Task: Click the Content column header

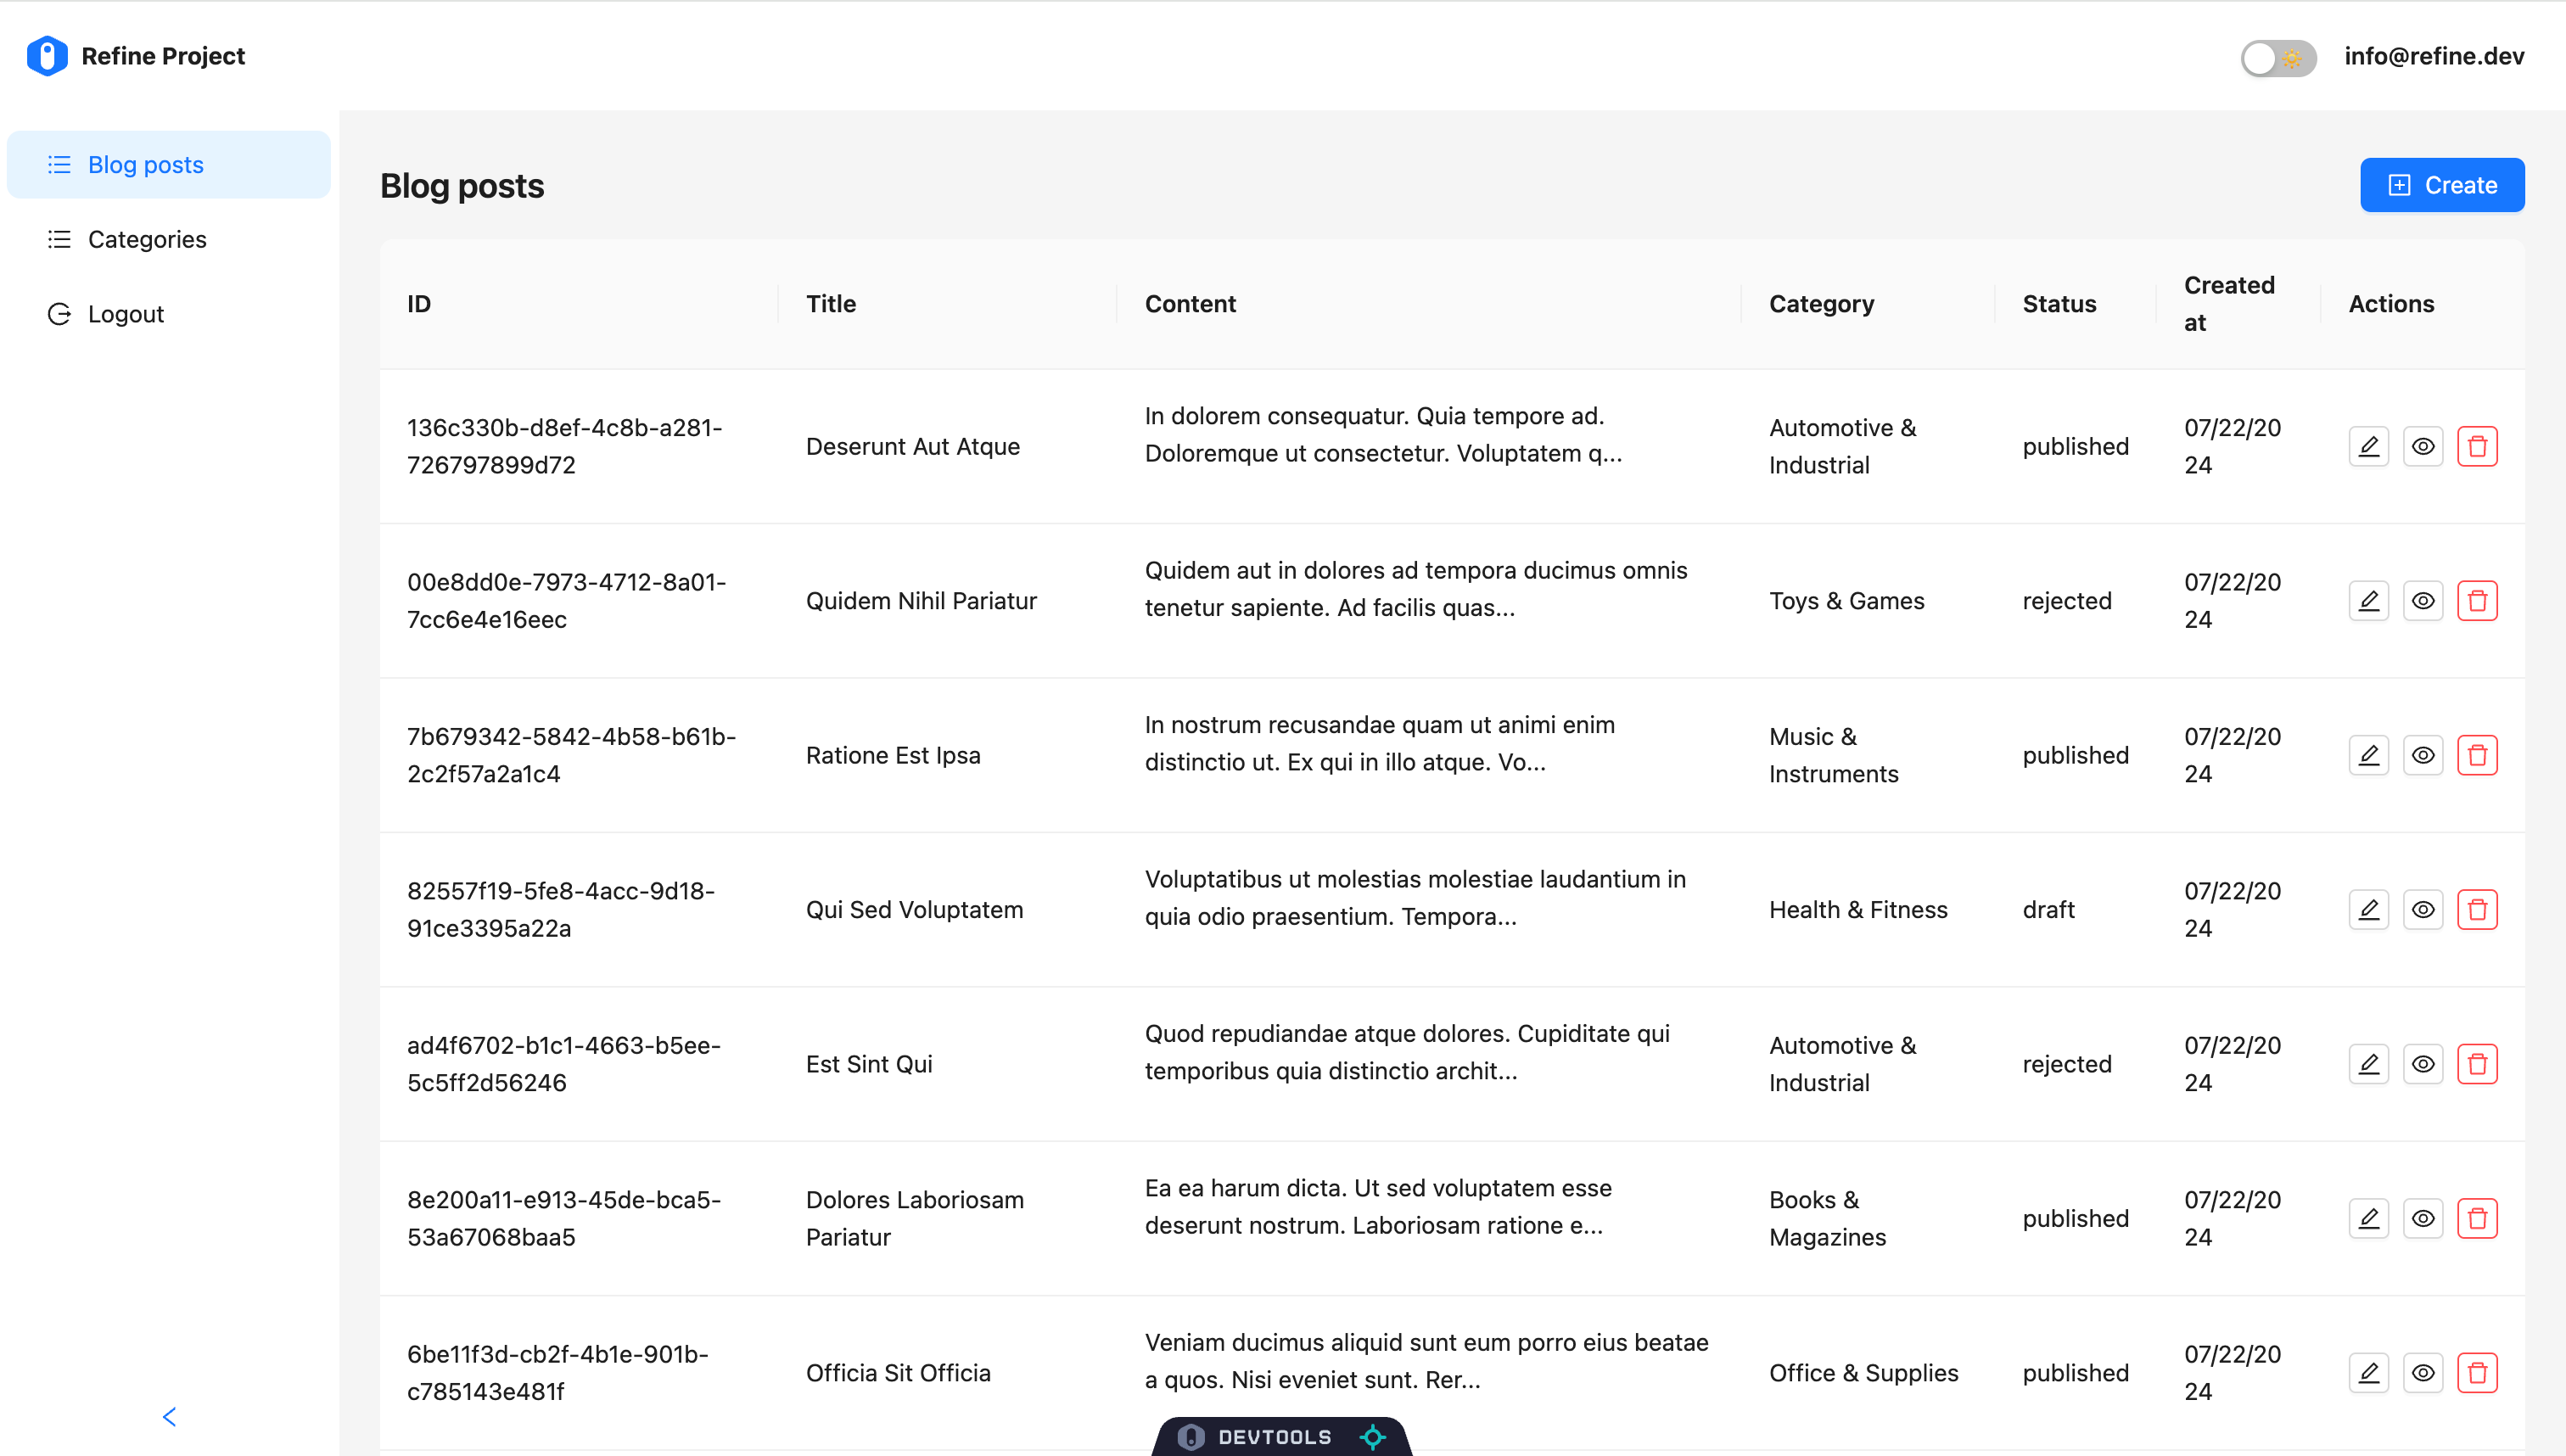Action: tap(1428, 304)
